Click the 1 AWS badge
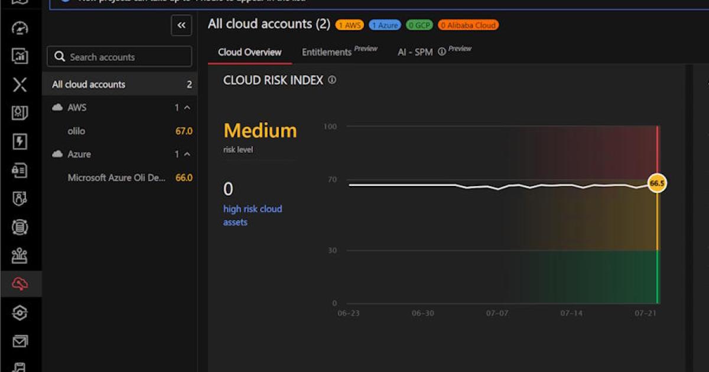The height and width of the screenshot is (372, 709). point(349,25)
